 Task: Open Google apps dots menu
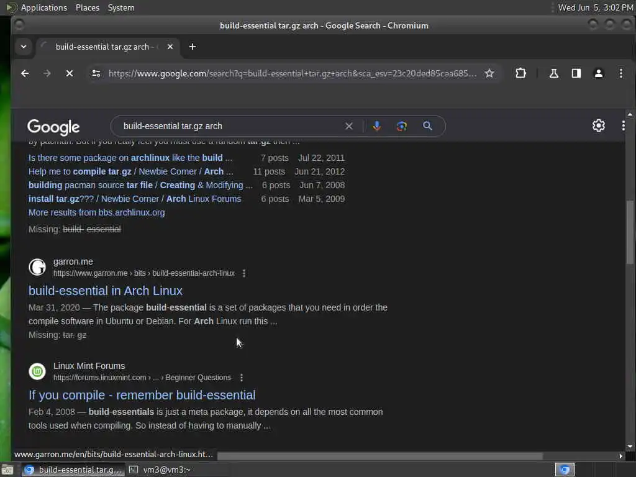[x=624, y=125]
